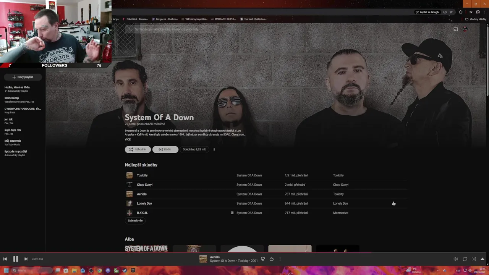The width and height of the screenshot is (489, 275).
Task: Toggle repeat mode in the player bar
Action: pyautogui.click(x=465, y=259)
